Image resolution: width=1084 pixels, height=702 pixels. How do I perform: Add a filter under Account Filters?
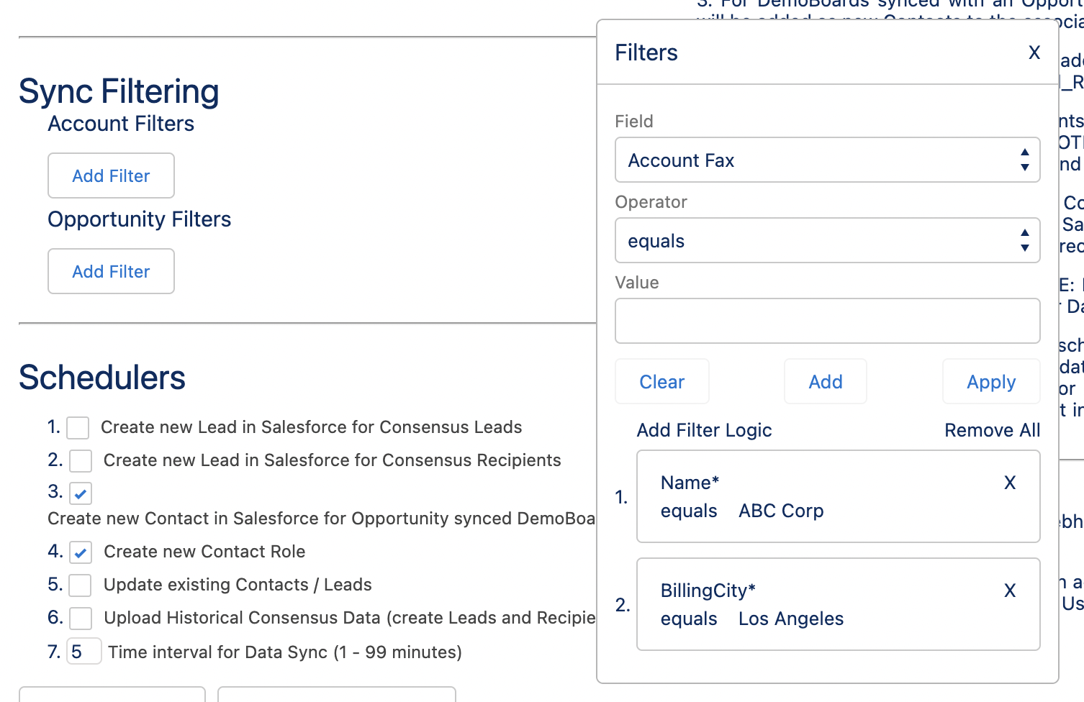111,175
